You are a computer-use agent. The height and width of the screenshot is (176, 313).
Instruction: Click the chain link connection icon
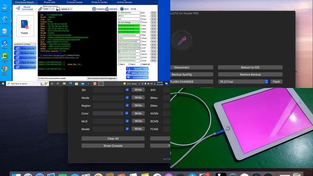[40, 9]
